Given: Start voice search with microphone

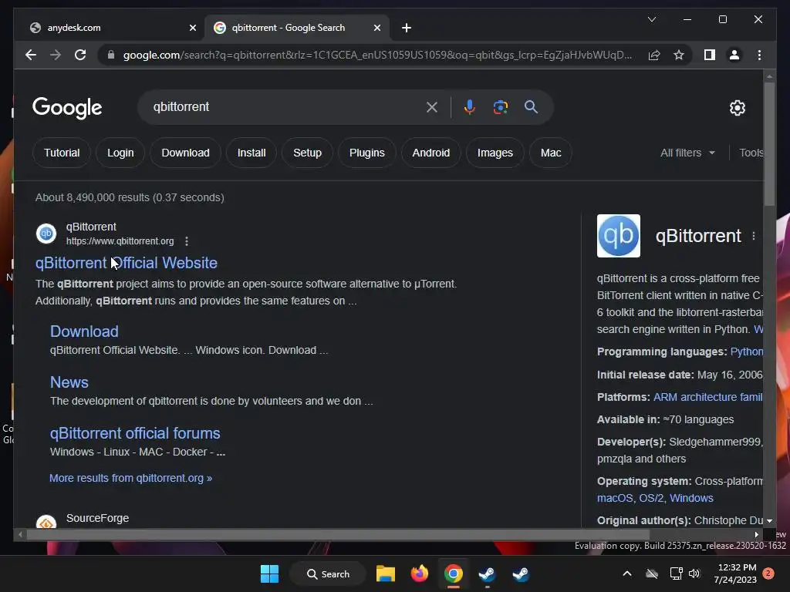Looking at the screenshot, I should [x=470, y=106].
